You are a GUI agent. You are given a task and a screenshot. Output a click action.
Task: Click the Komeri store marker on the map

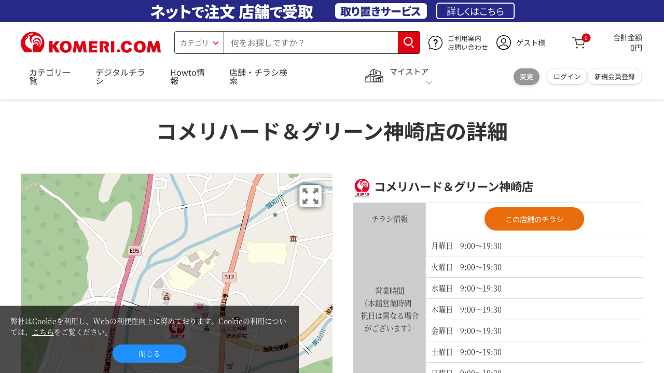(x=177, y=330)
